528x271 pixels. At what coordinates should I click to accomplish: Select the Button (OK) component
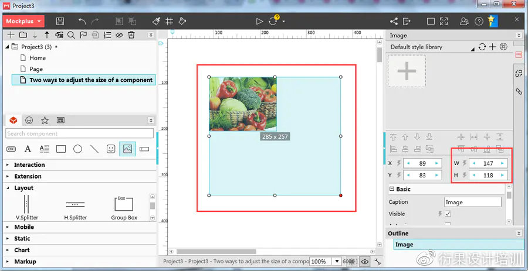11,149
